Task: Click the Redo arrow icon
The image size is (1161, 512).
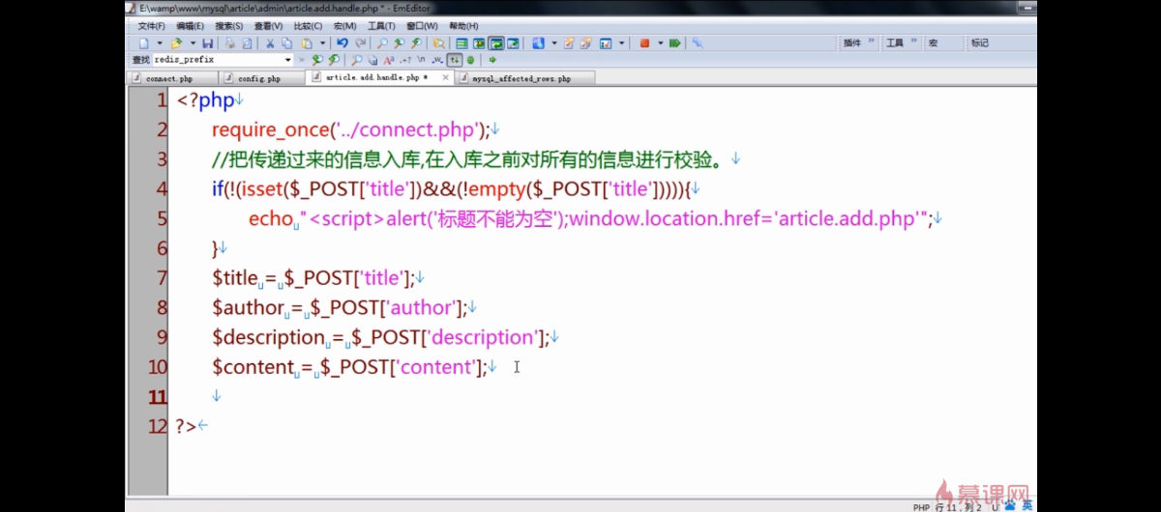Action: 360,43
